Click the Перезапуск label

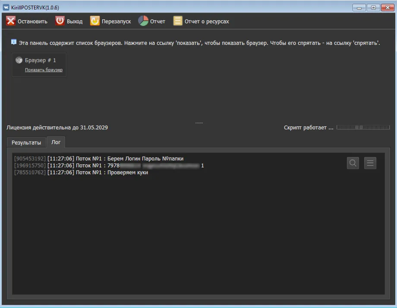pos(116,22)
